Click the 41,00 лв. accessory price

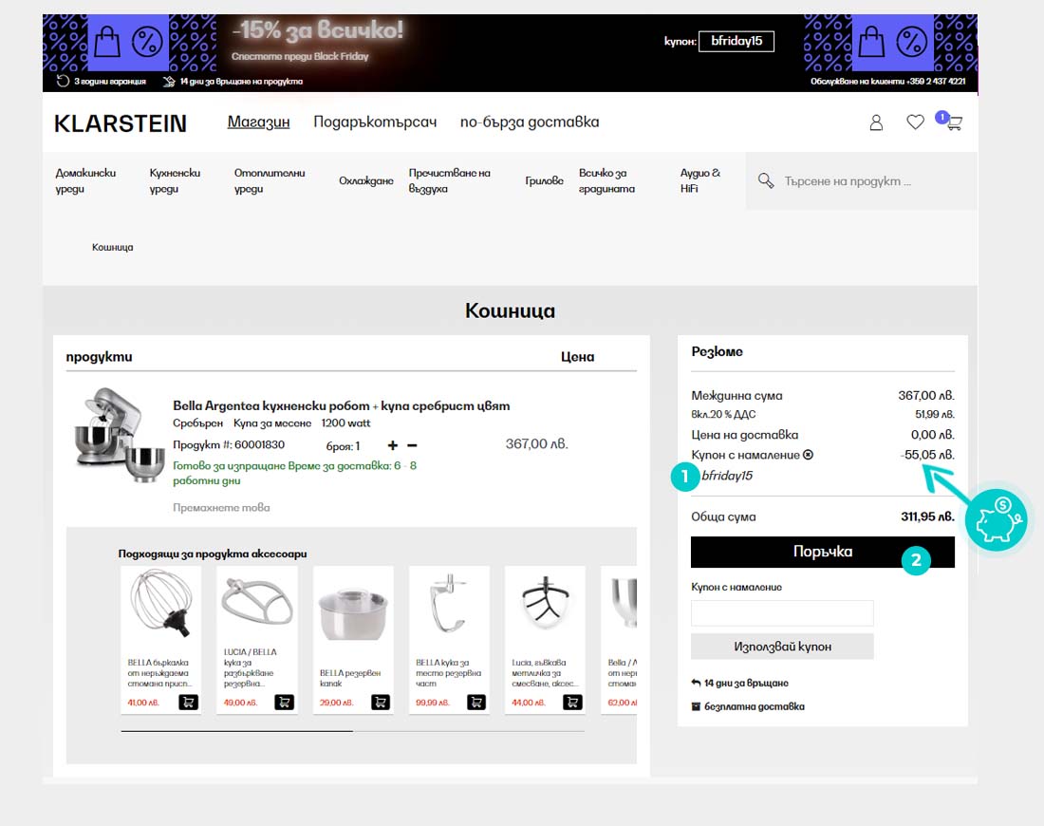(143, 703)
